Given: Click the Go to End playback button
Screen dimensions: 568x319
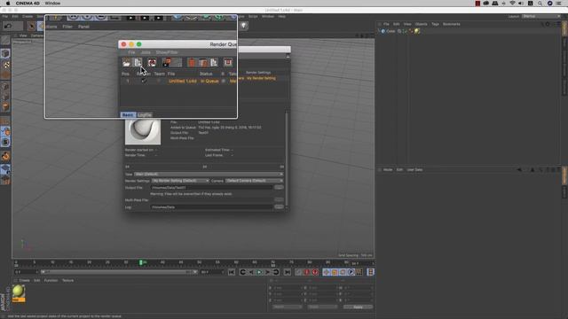Looking at the screenshot, I should 287,272.
